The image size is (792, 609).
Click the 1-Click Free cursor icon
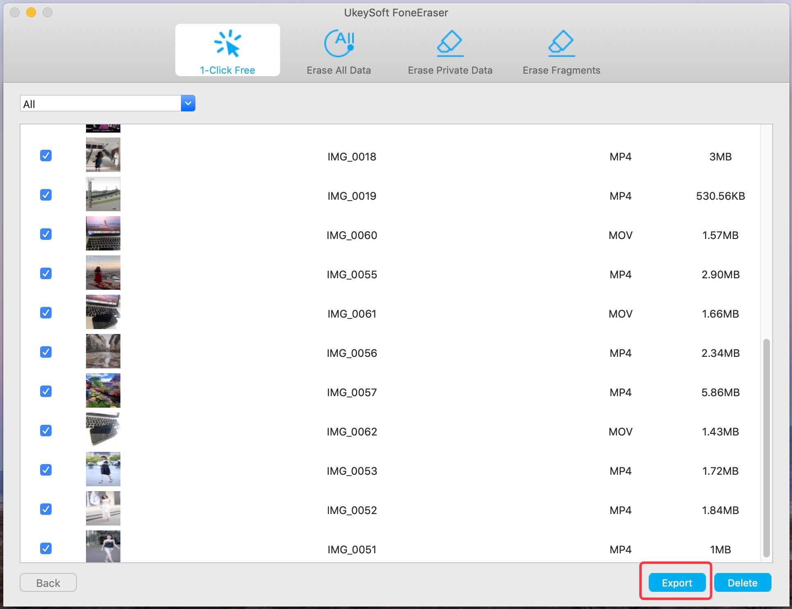click(x=228, y=43)
